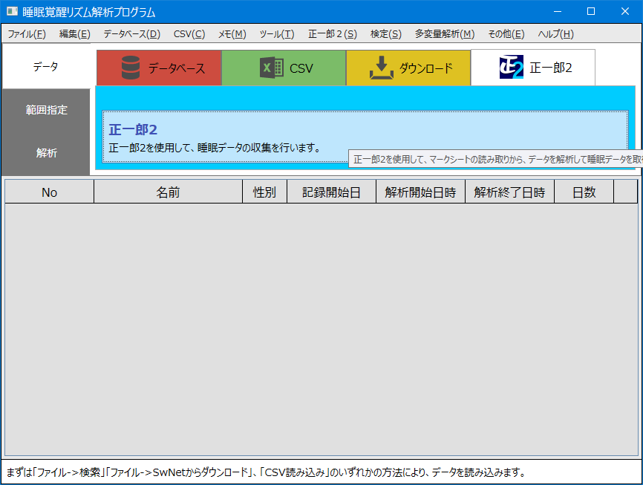Select the 解析 side tab

point(46,153)
